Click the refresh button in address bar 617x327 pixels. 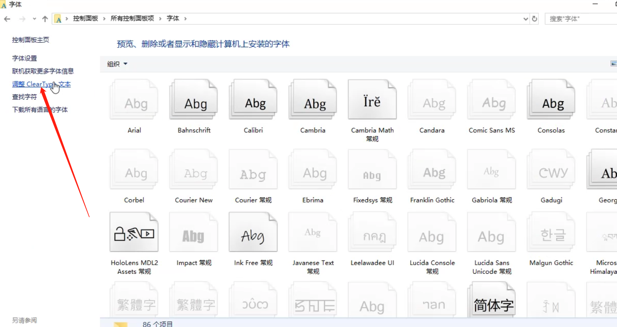534,19
